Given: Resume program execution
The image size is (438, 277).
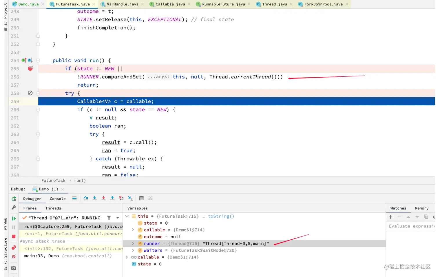Looking at the screenshot, I should (x=14, y=219).
